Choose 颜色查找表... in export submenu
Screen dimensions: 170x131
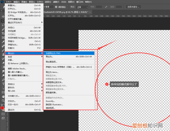click(69, 93)
